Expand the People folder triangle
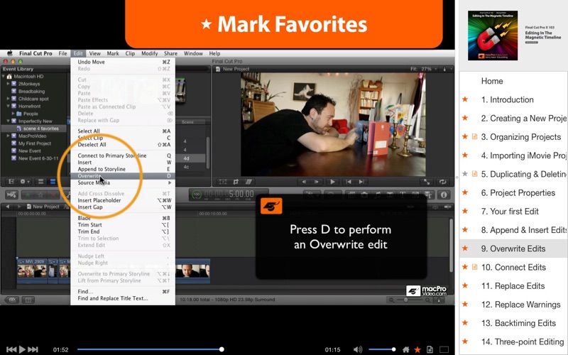 [x=13, y=114]
